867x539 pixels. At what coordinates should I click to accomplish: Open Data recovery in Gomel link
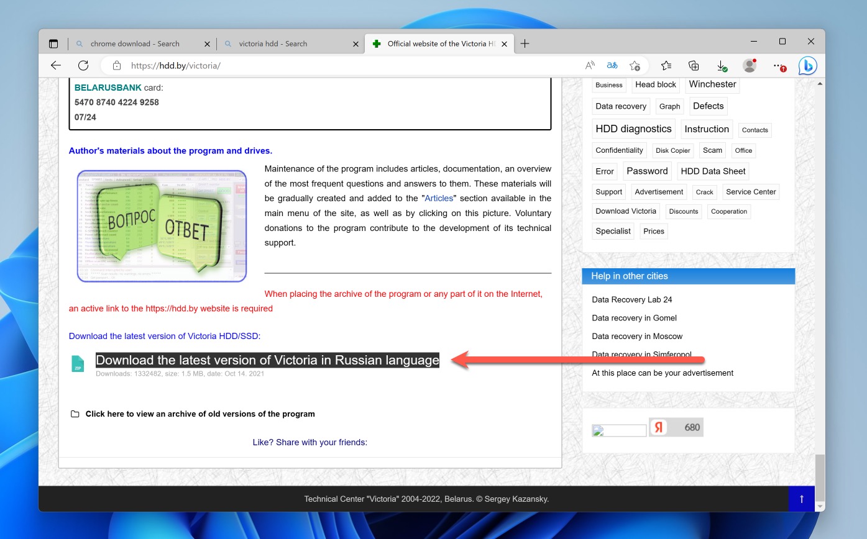pos(634,318)
